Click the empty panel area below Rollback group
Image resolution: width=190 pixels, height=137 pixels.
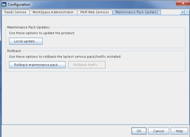point(95,97)
